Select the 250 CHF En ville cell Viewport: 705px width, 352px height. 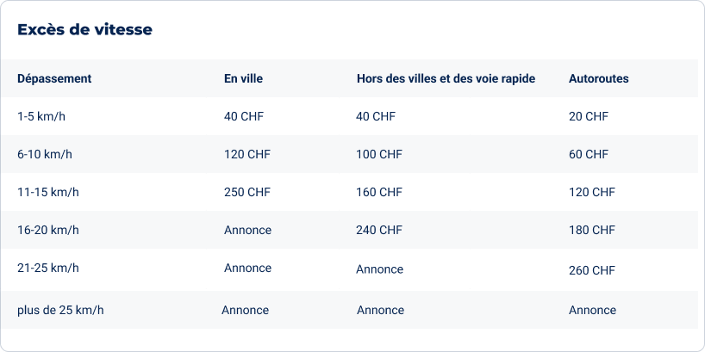pos(247,192)
